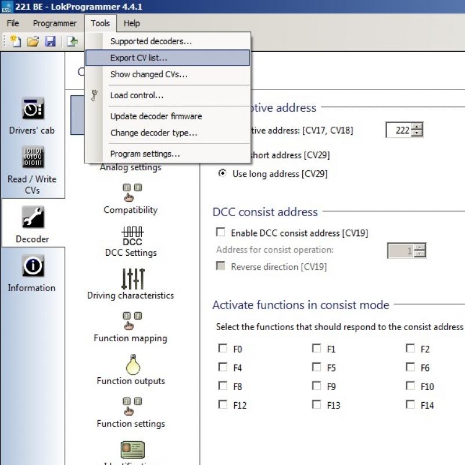Choose Export CV list... menu entry

coord(167,58)
